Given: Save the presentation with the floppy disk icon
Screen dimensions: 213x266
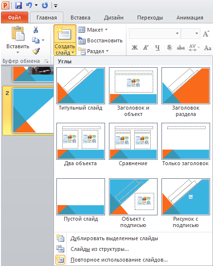Looking at the screenshot, I should click(18, 5).
